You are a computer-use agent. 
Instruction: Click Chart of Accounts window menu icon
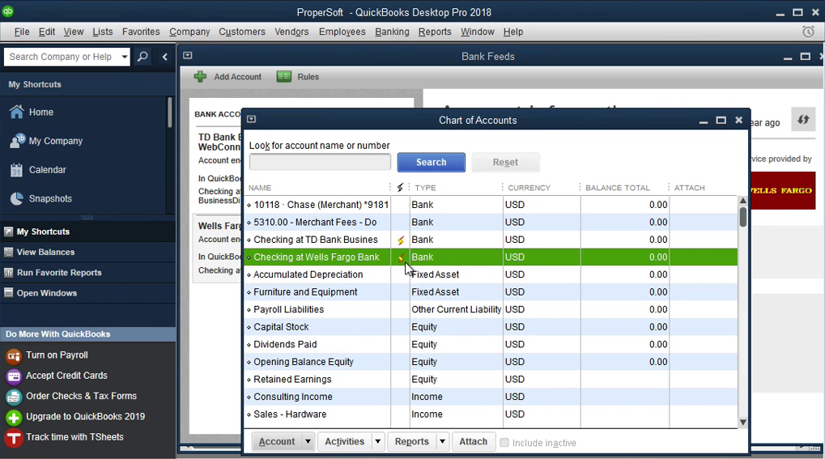(252, 119)
